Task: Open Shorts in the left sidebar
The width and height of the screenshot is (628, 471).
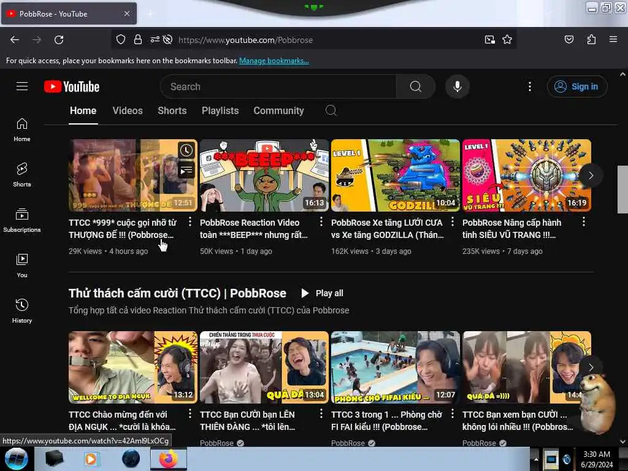Action: pyautogui.click(x=22, y=175)
